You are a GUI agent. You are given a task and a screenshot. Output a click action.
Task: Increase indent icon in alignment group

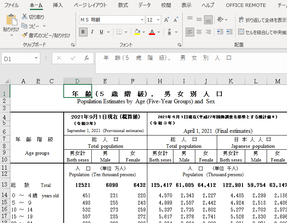click(229, 32)
